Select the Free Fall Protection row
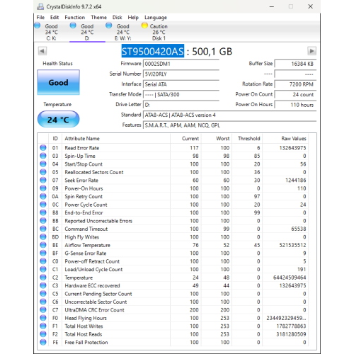The width and height of the screenshot is (354, 354). click(173, 342)
